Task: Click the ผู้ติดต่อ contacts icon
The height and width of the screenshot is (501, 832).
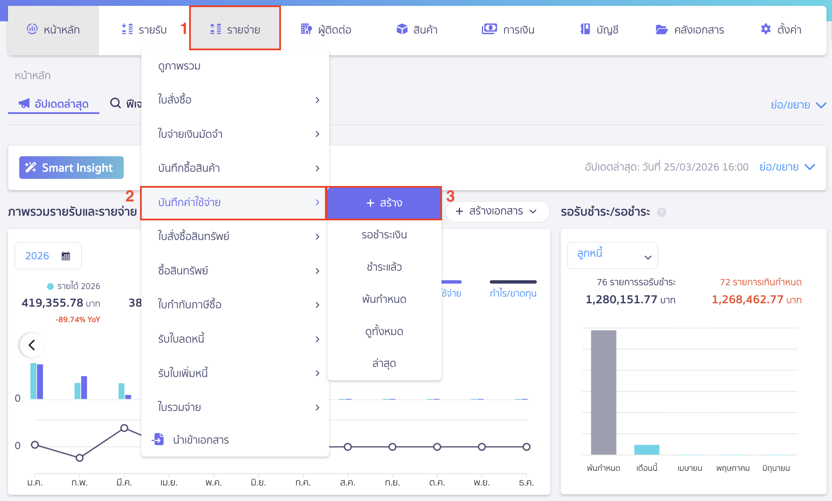Action: 306,29
